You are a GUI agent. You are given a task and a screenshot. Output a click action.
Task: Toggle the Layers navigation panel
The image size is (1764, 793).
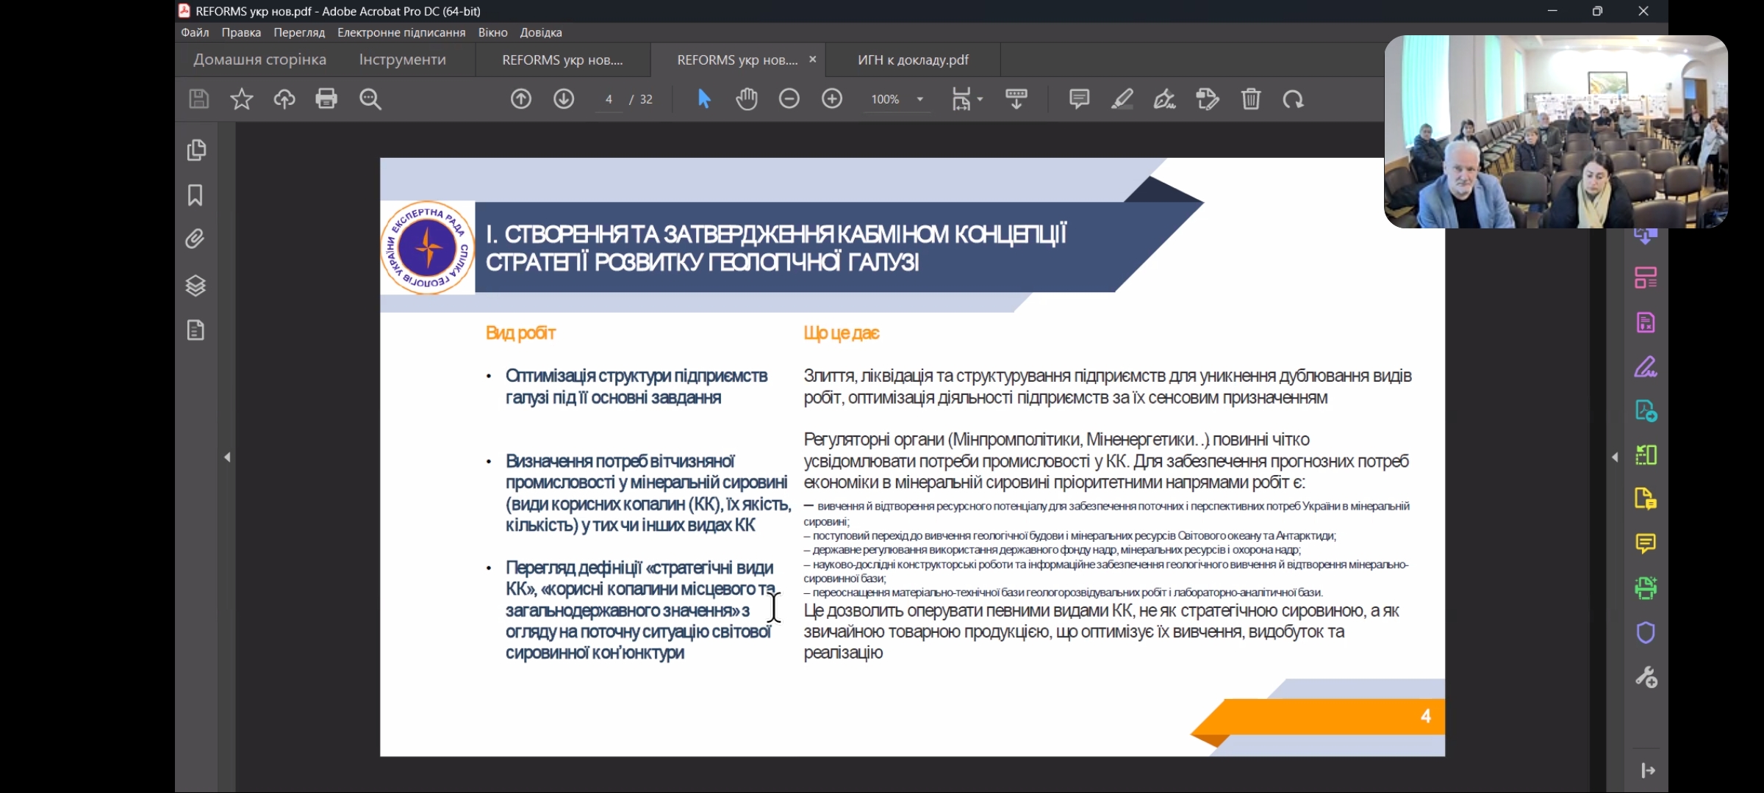pos(196,285)
